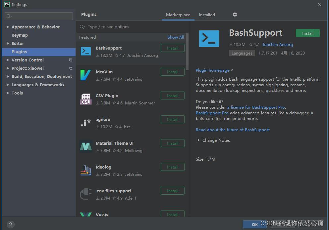The image size is (329, 230).
Task: Select the CSV Plugin name
Action: (107, 96)
